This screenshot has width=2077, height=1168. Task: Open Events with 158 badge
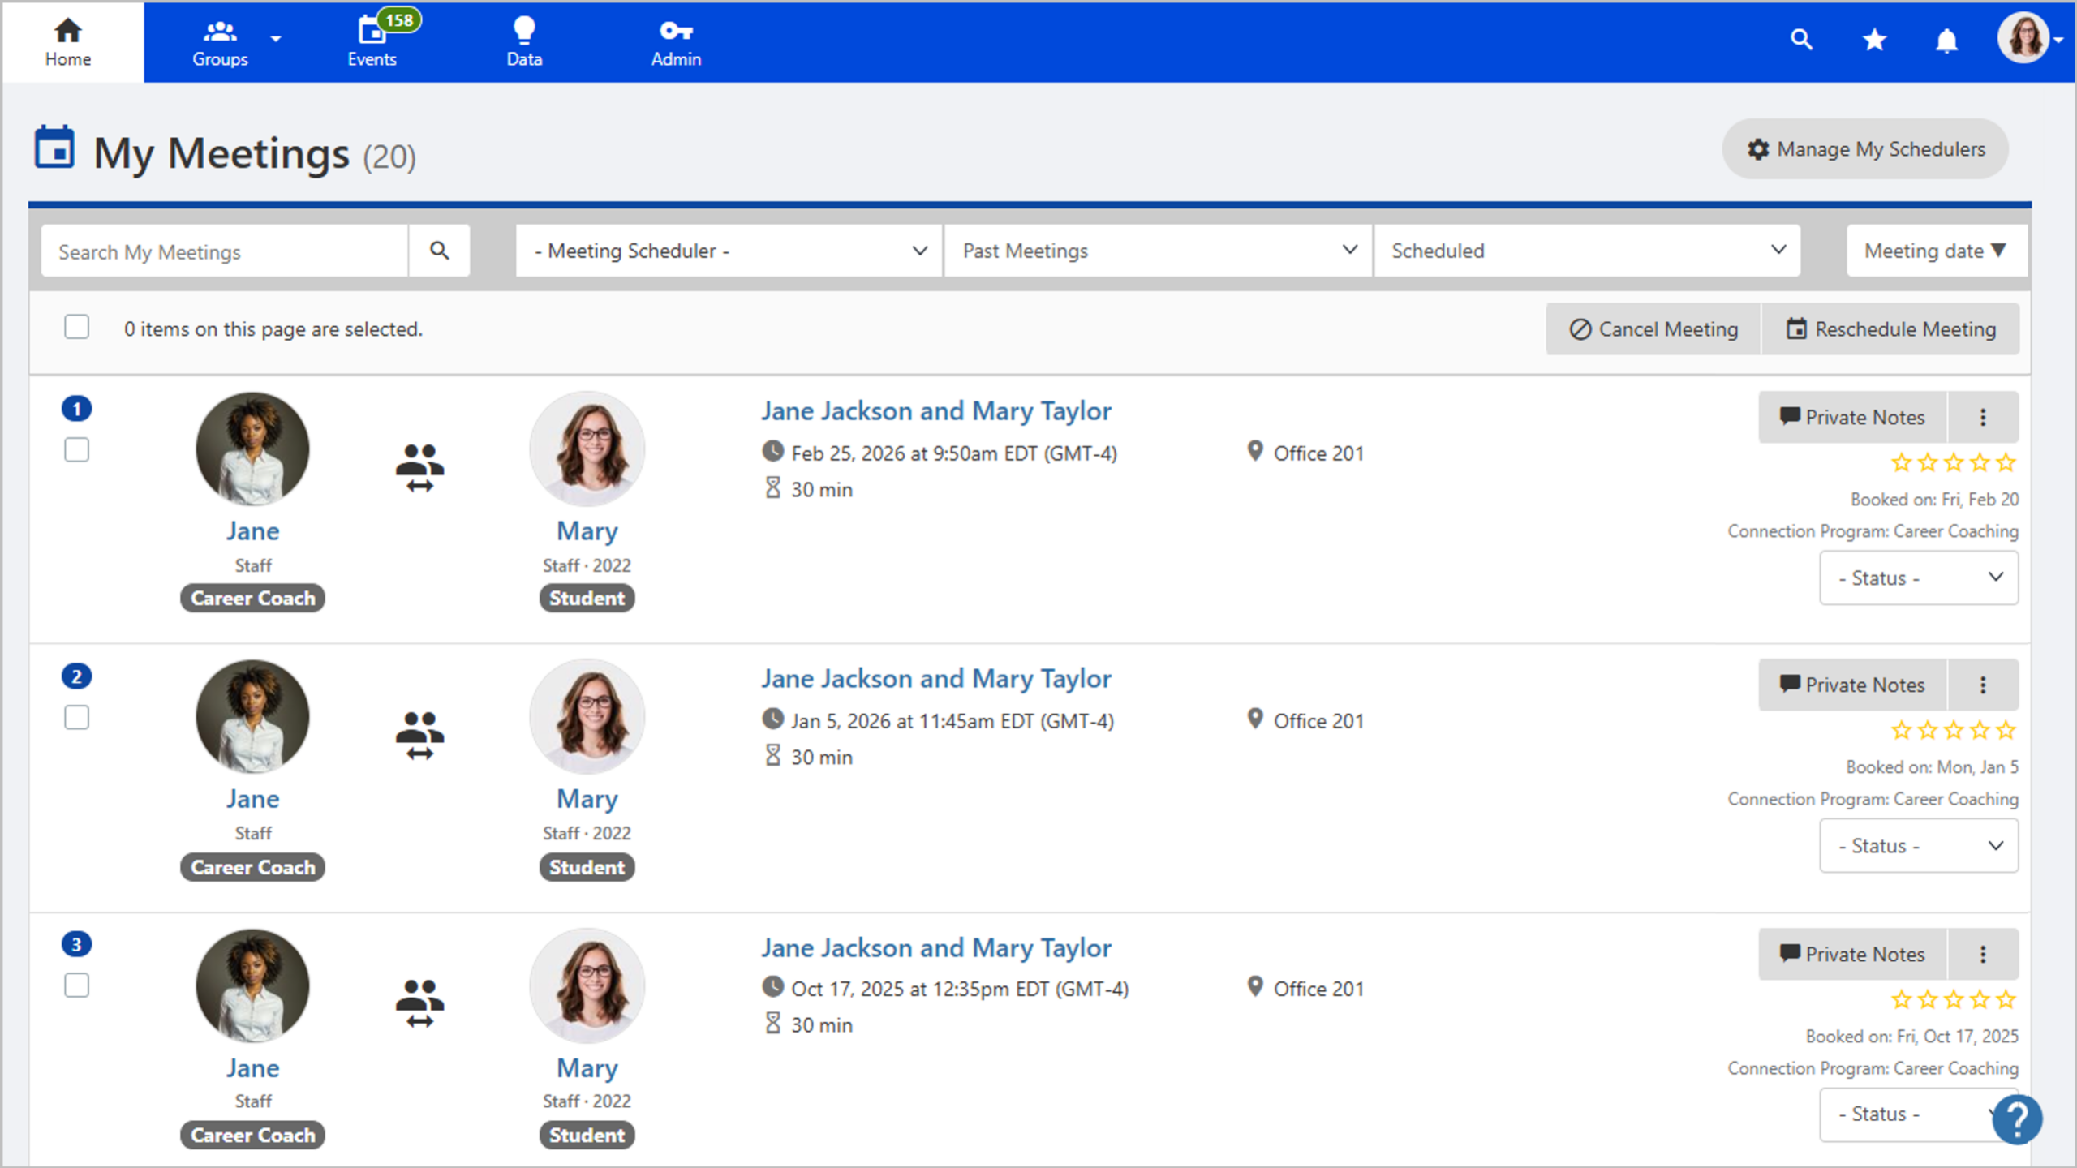coord(372,42)
